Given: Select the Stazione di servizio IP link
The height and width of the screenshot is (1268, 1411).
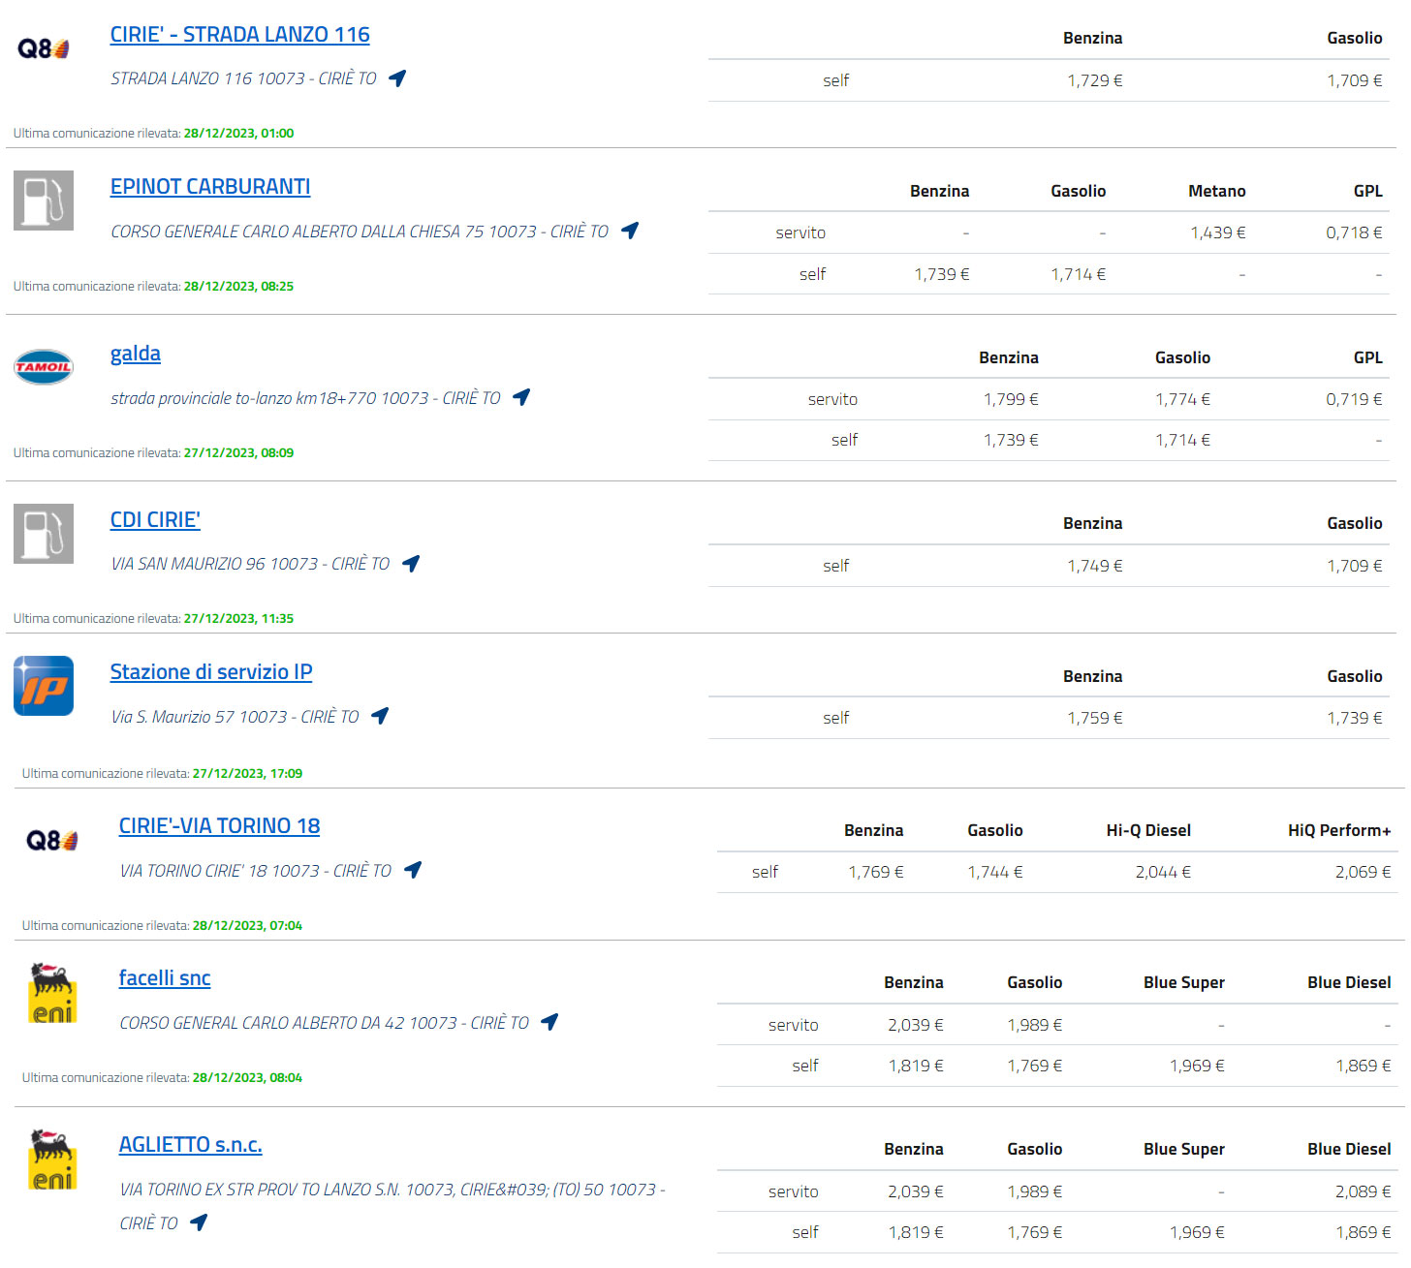Looking at the screenshot, I should click(x=211, y=672).
